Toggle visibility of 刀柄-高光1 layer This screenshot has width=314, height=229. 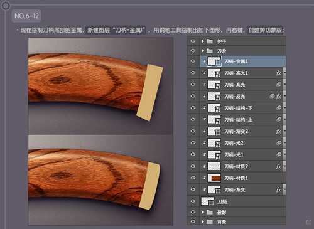(193, 73)
